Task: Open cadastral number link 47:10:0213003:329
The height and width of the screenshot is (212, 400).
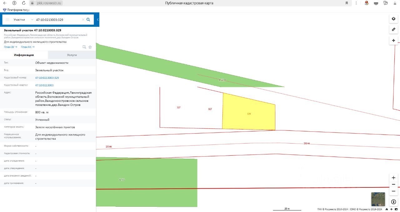Action: tap(47, 78)
